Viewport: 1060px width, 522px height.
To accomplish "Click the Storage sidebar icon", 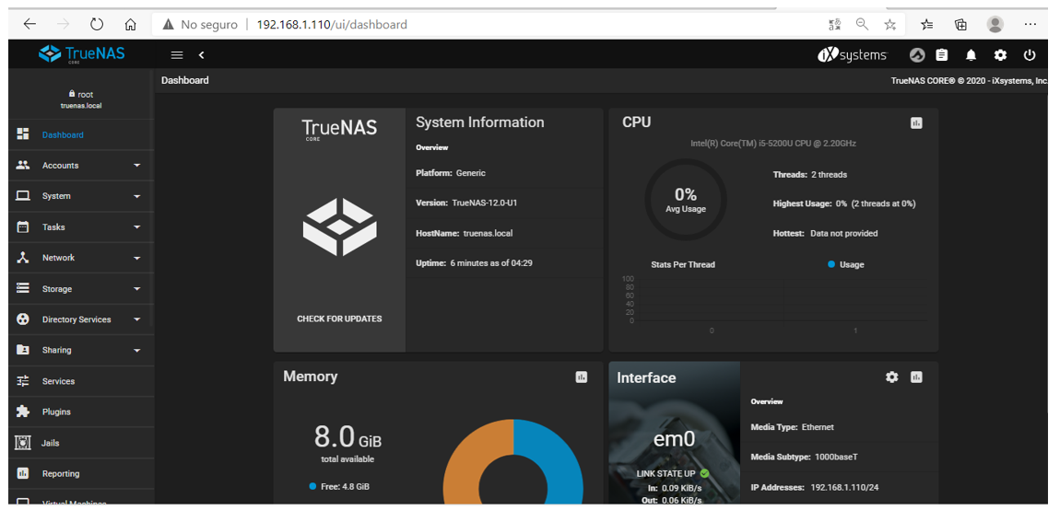I will [23, 288].
